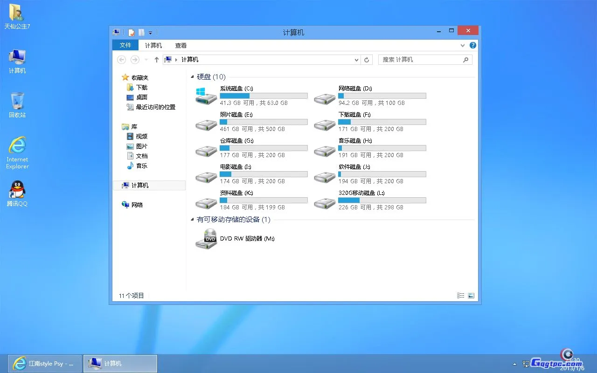
Task: Refresh the current view with the refresh icon
Action: coord(367,60)
